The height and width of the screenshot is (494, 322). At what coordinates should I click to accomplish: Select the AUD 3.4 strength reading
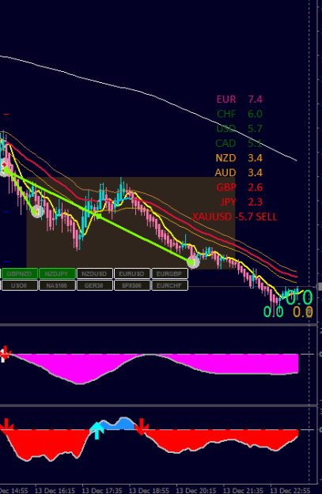click(x=239, y=172)
